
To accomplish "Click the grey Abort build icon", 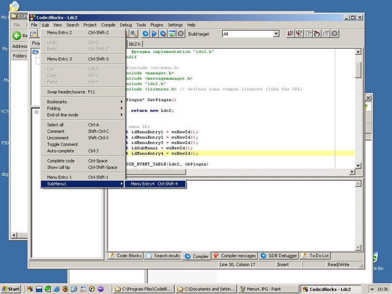I will click(x=181, y=34).
